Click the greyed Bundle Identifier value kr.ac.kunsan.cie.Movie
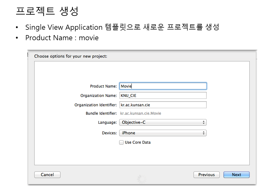Screen dimensions: 258x193 click(141, 113)
